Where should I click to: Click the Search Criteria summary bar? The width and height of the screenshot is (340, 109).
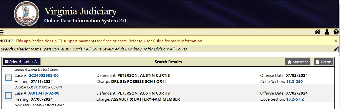pos(169,49)
